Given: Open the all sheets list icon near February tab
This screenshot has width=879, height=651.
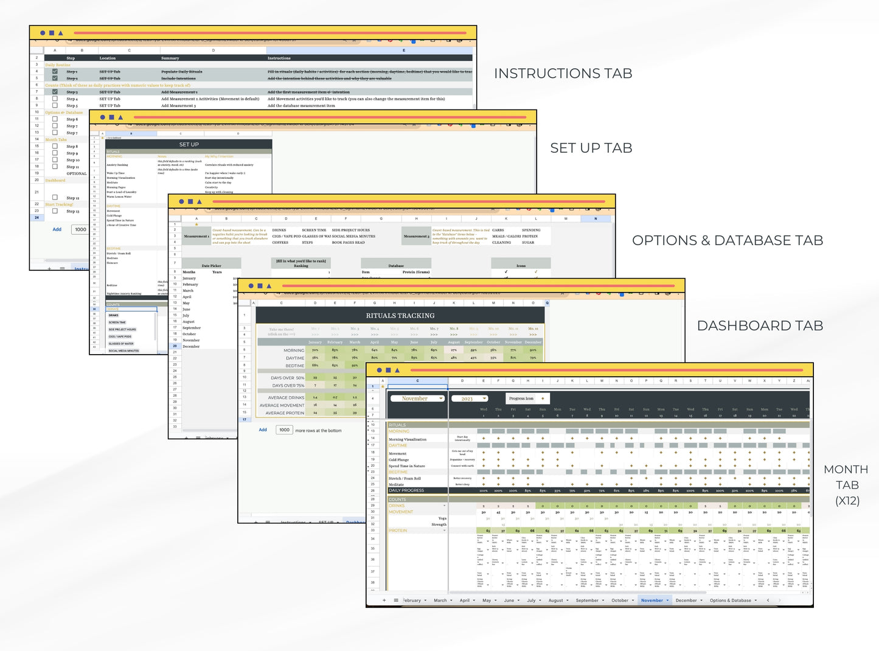Looking at the screenshot, I should [396, 601].
